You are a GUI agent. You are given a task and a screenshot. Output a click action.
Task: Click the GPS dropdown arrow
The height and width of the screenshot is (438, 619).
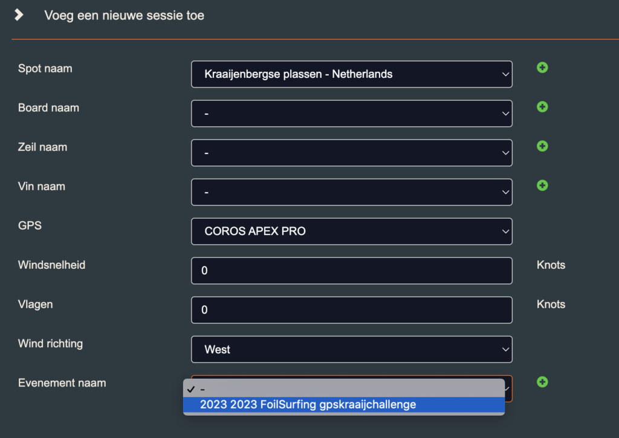tap(505, 231)
